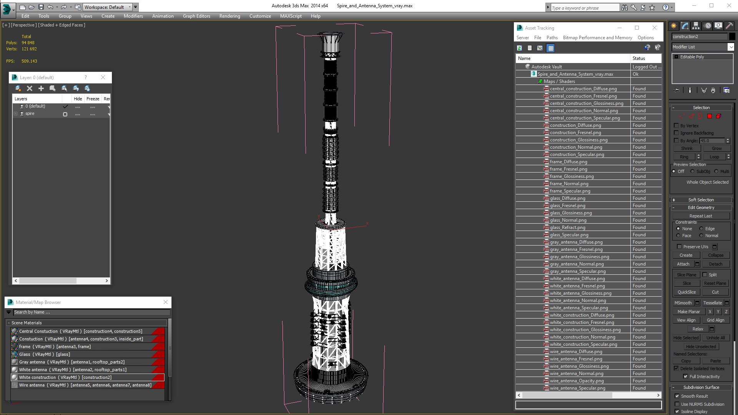The width and height of the screenshot is (738, 415).
Task: Select Edge constraint radio button
Action: click(701, 229)
